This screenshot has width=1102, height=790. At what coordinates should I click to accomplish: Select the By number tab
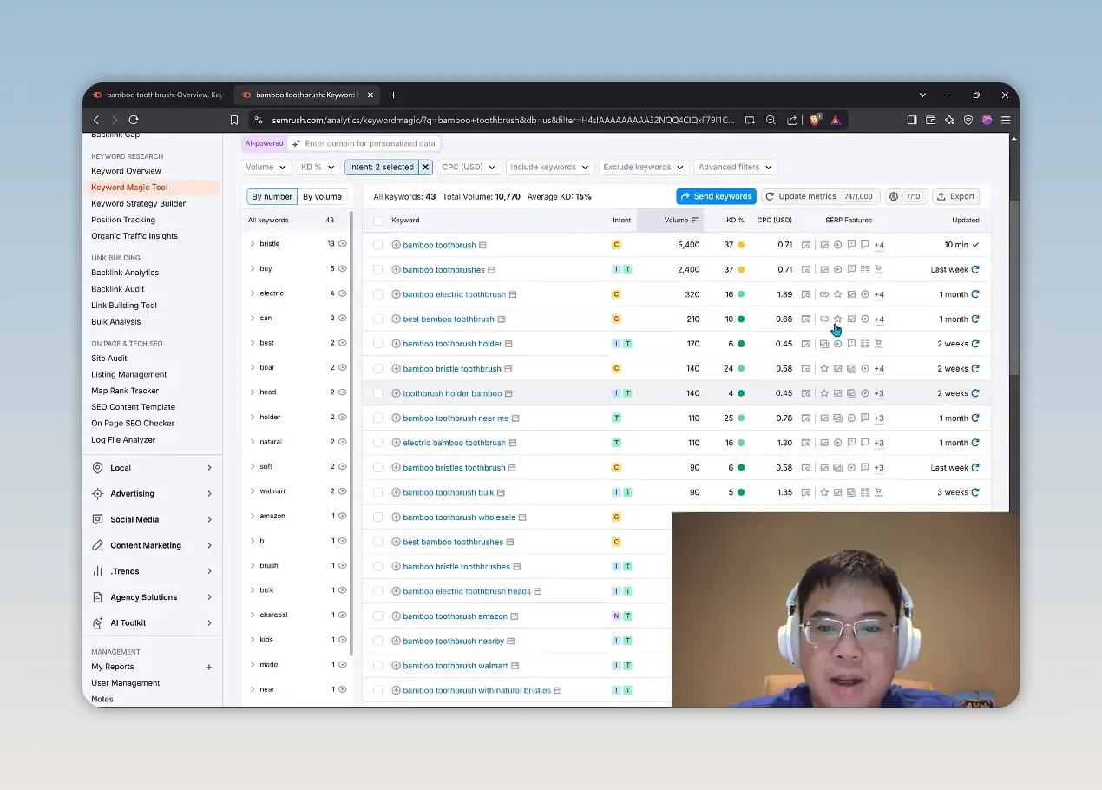pos(272,196)
